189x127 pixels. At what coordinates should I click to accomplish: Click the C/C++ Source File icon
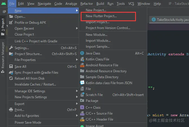82,113
